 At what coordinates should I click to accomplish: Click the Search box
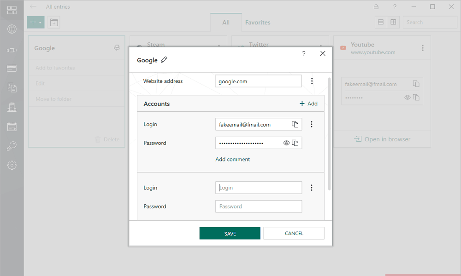pyautogui.click(x=430, y=22)
